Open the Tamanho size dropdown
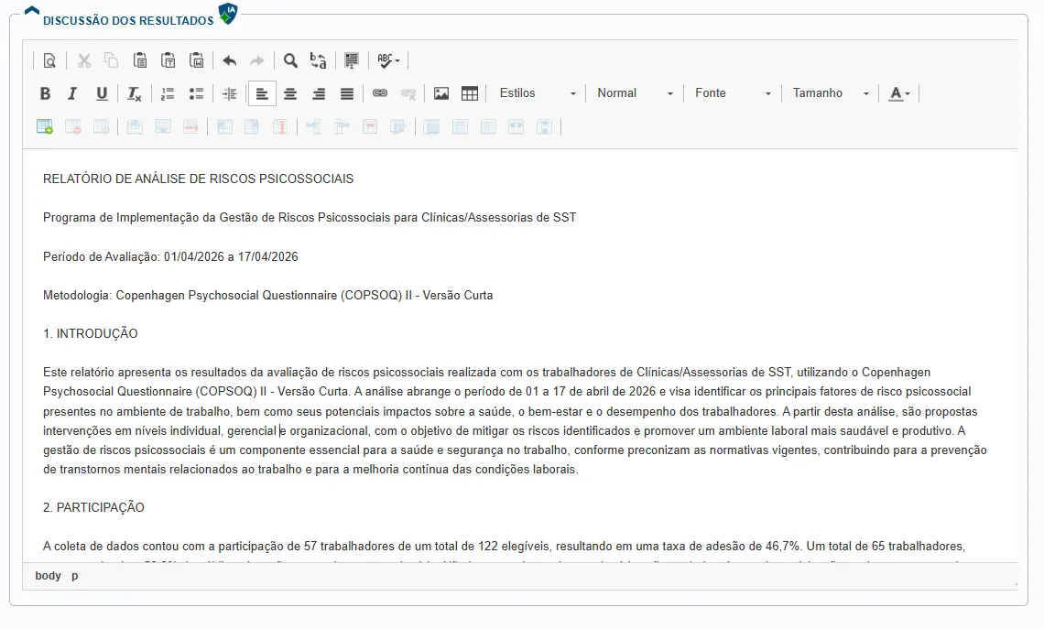 [831, 94]
